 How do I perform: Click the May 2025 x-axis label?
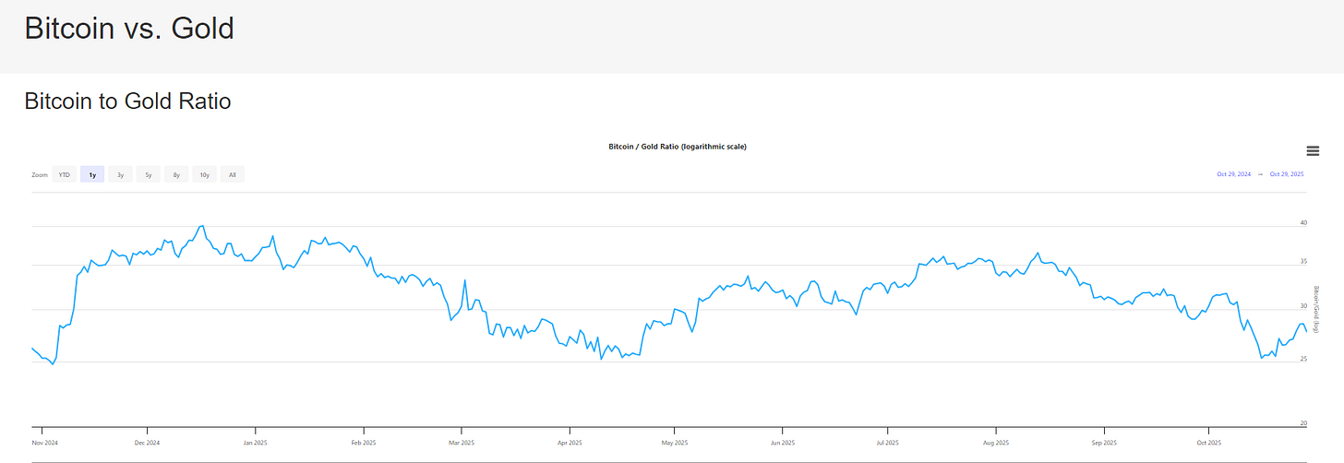click(x=675, y=442)
